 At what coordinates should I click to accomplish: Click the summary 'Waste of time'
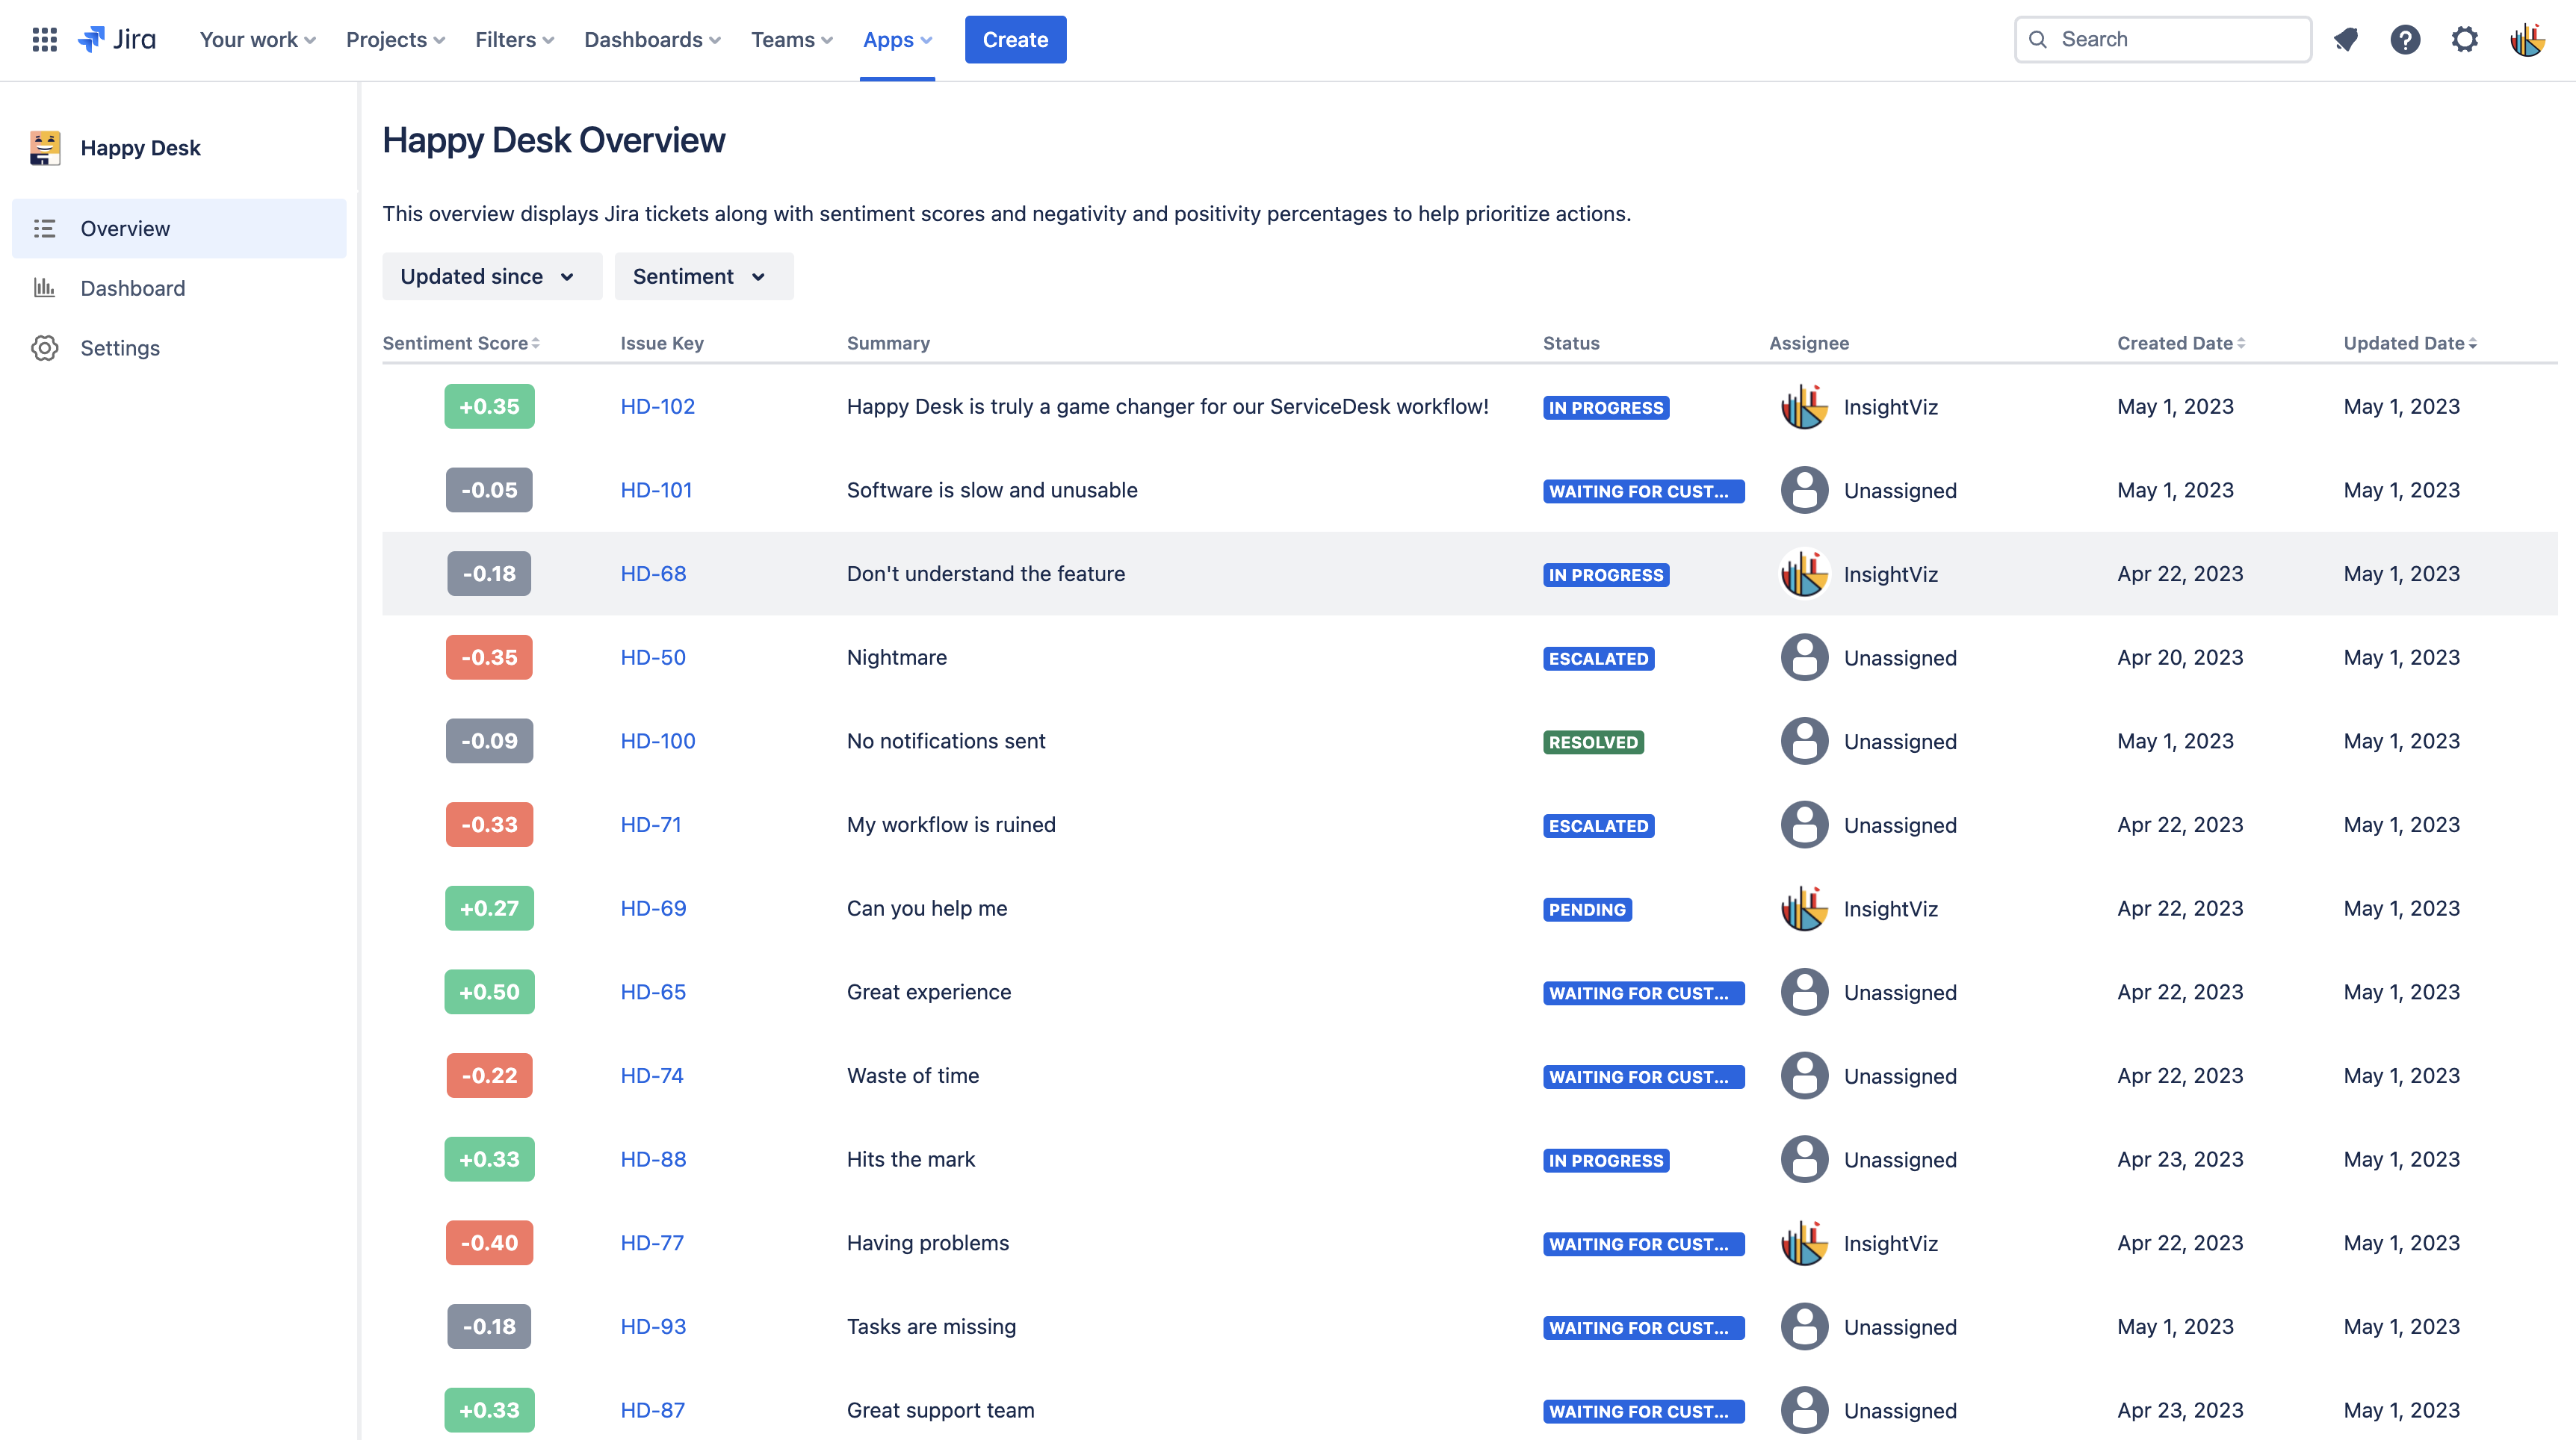[x=912, y=1076]
